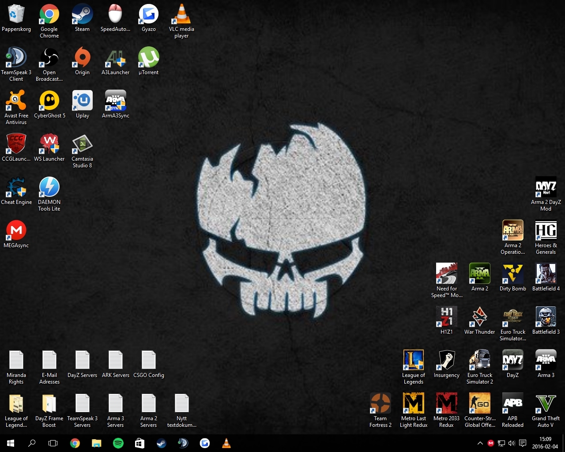Viewport: 565px width, 452px height.
Task: Open the Action Center notifications icon
Action: [x=523, y=443]
